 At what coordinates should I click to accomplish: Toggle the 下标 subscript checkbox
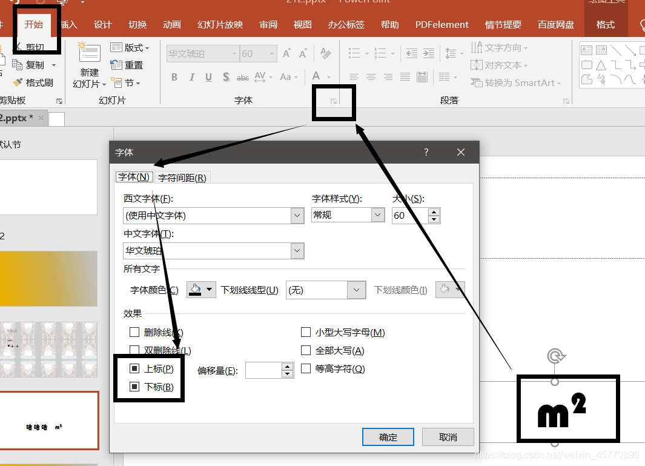tap(134, 387)
